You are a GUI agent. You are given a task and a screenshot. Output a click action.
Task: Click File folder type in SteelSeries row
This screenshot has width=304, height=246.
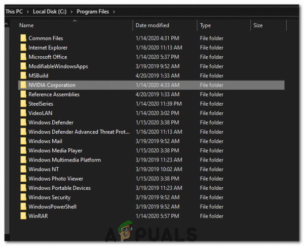click(212, 104)
